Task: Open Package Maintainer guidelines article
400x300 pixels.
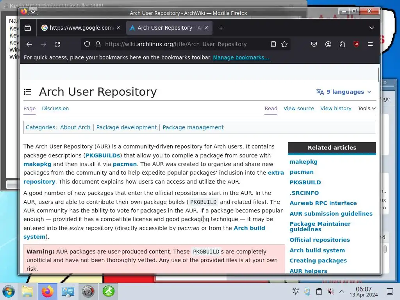Action: 320,227
